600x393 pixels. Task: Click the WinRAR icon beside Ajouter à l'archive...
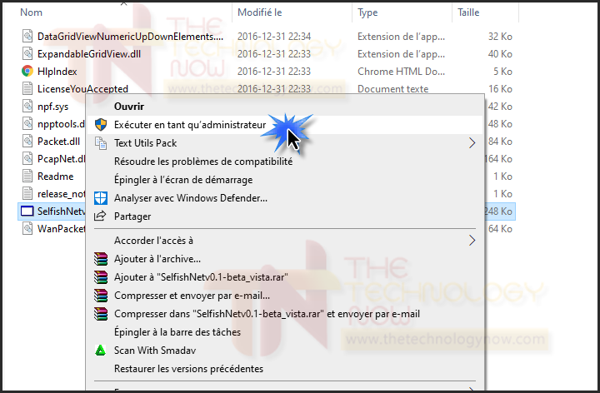click(101, 259)
